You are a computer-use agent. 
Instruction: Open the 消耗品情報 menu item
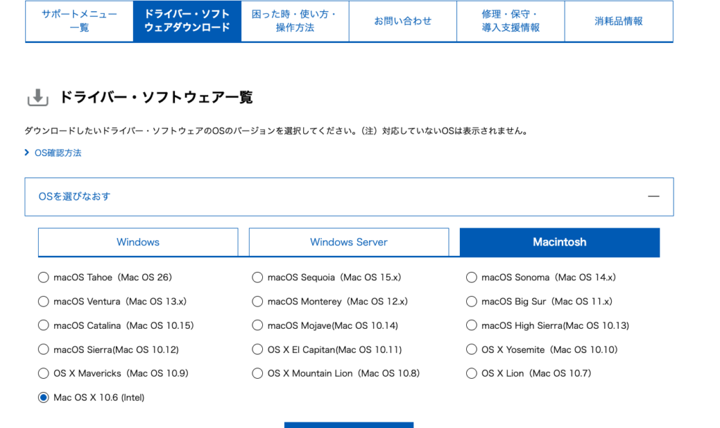pyautogui.click(x=619, y=21)
